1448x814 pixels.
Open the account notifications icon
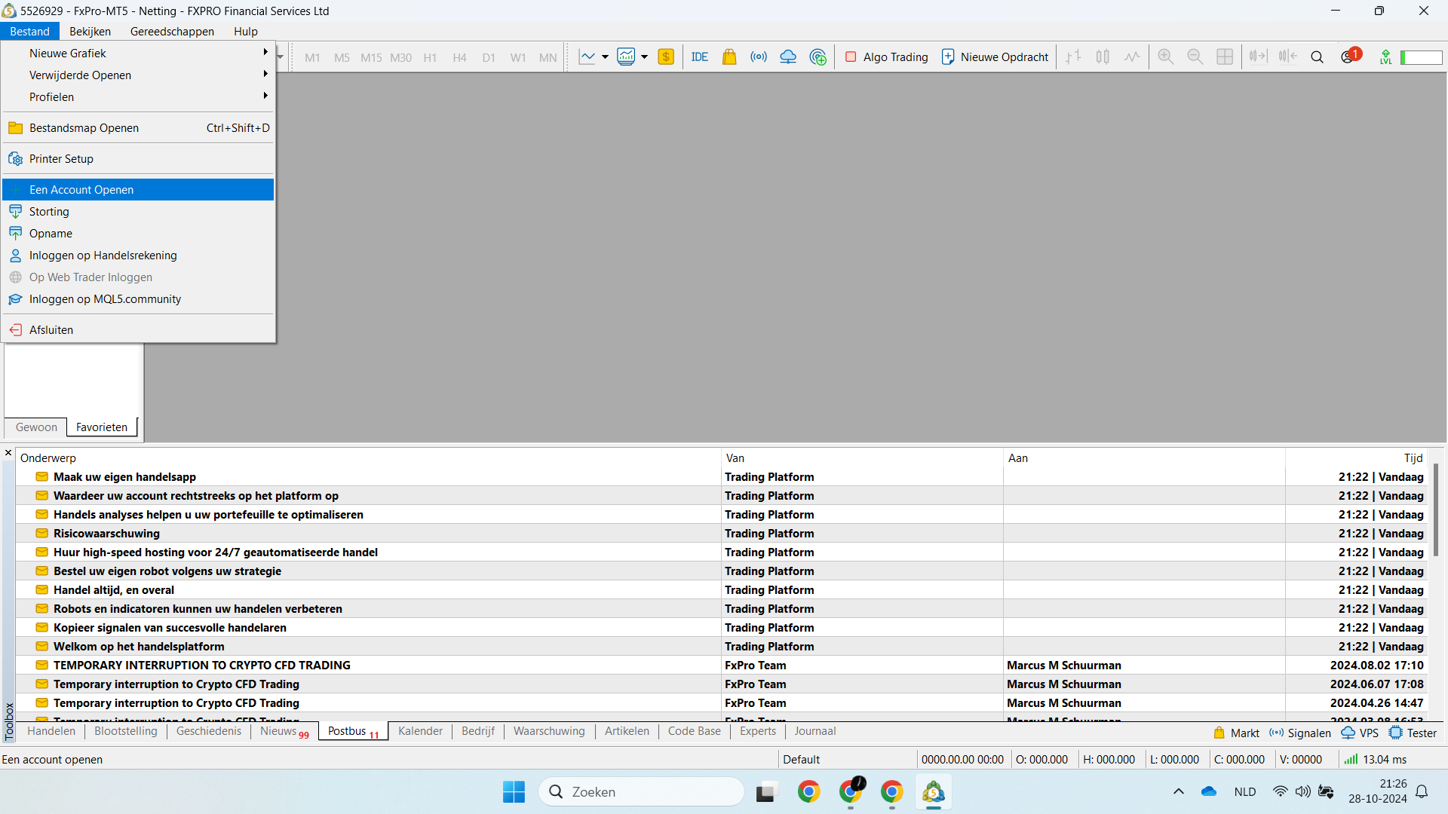coord(1350,56)
